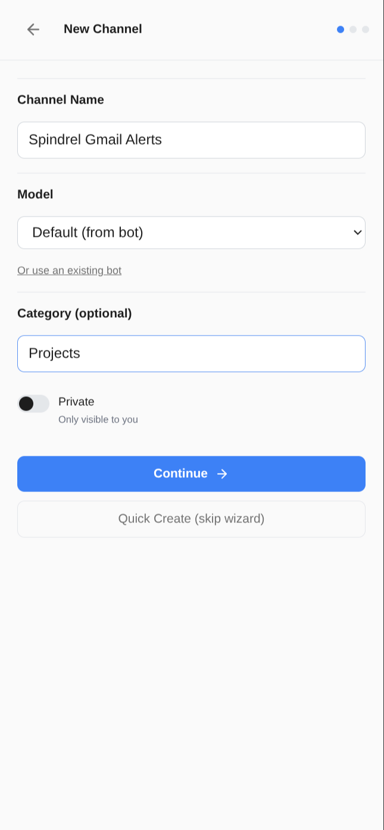This screenshot has height=830, width=384.
Task: Click Quick Create (skip wizard)
Action: [191, 518]
